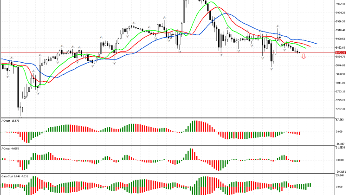Click the red down arrow signal marker
The image size is (349, 195).
tap(304, 57)
